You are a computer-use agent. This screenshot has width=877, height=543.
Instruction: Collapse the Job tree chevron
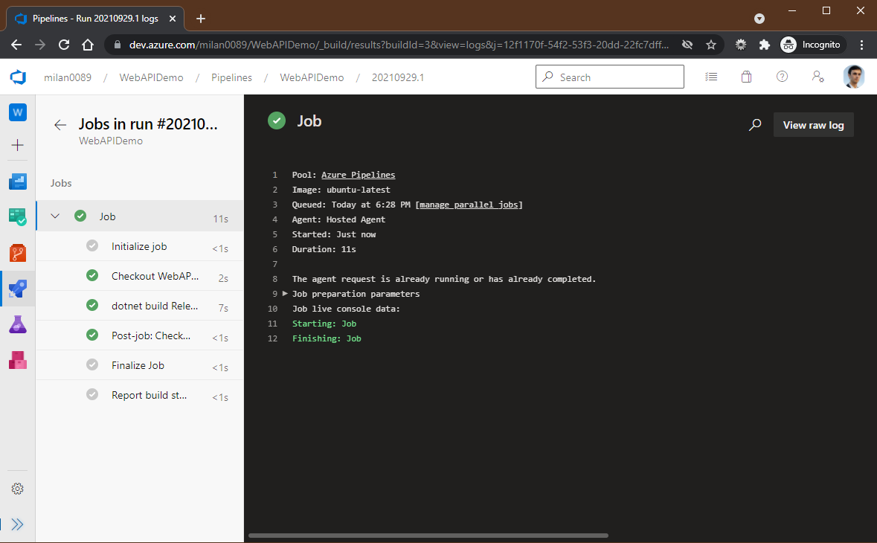(55, 216)
